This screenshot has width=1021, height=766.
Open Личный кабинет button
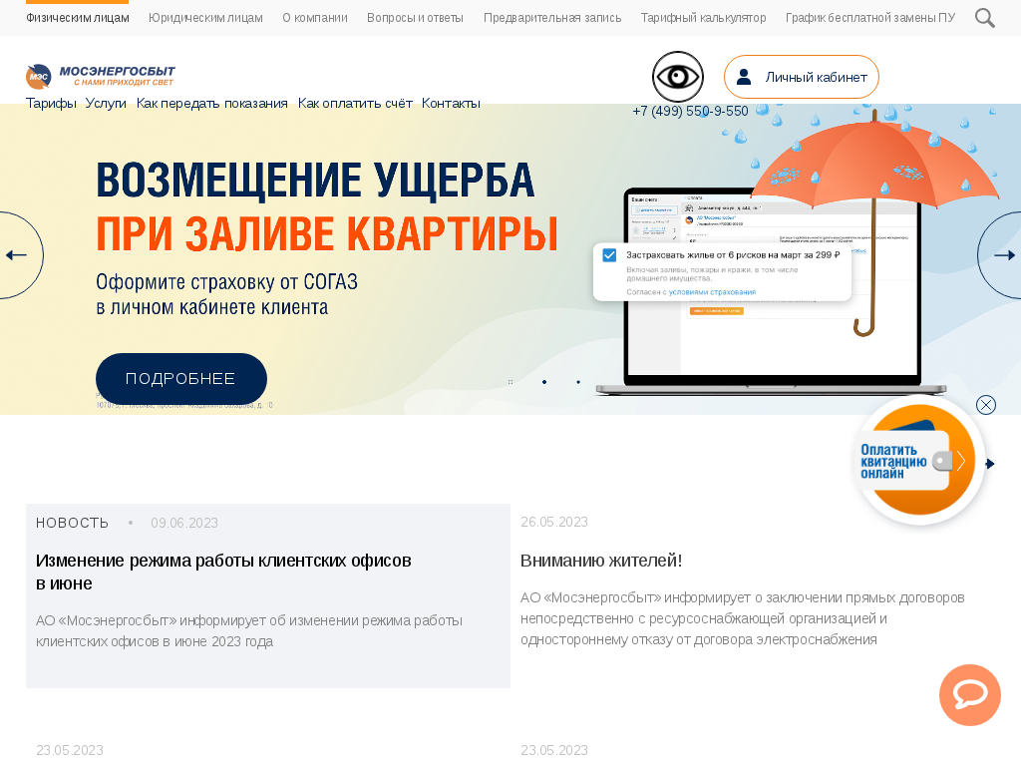(801, 77)
